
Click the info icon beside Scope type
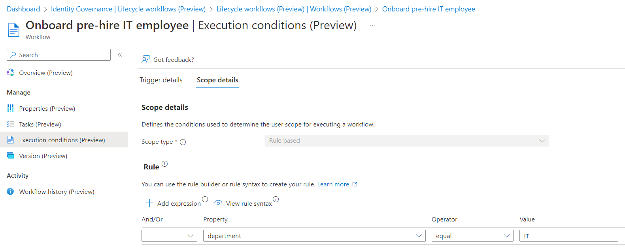click(183, 142)
